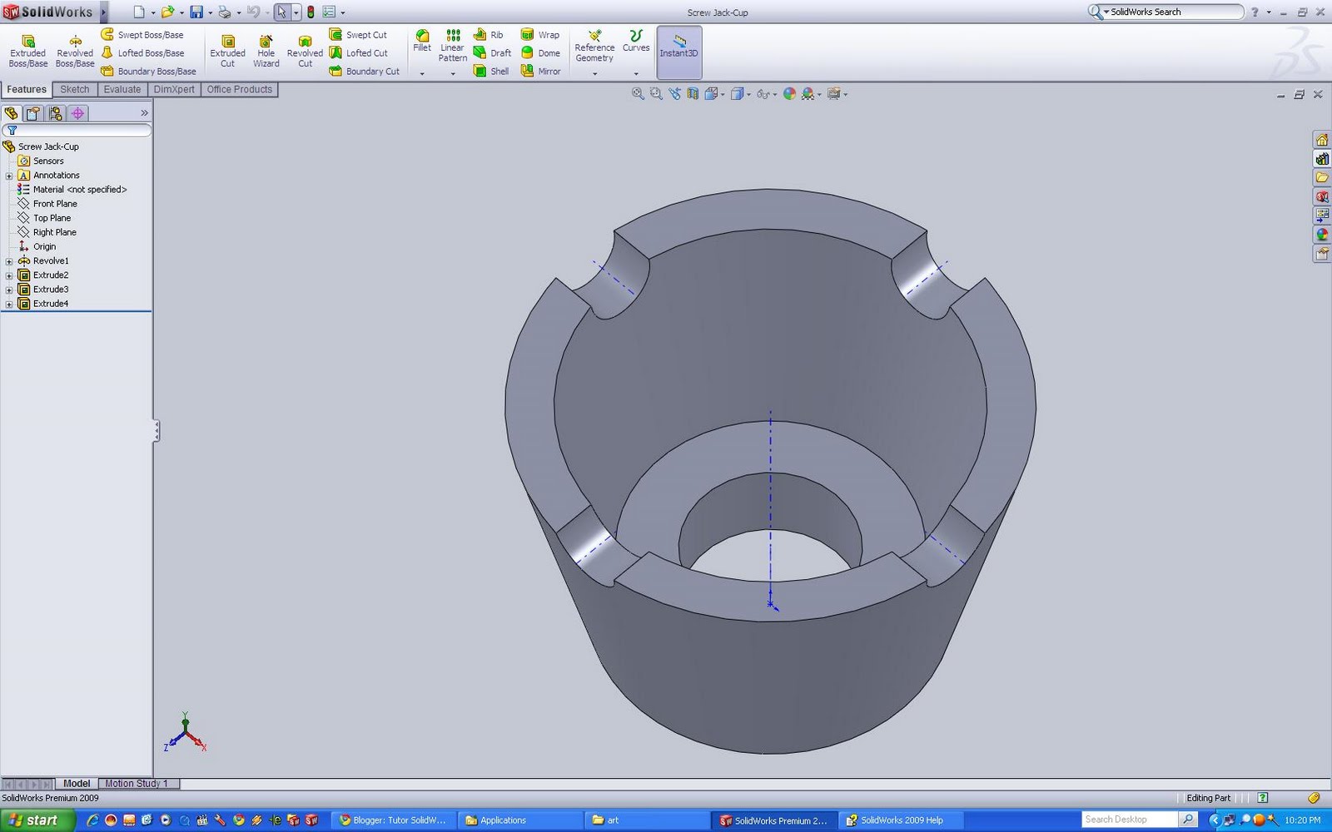
Task: Expand the Annotations tree item
Action: (x=9, y=175)
